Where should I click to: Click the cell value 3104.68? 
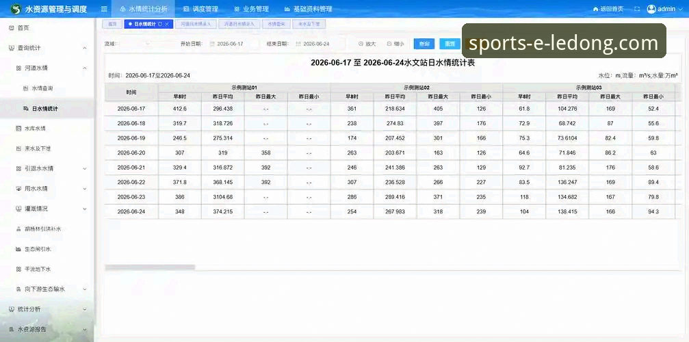pyautogui.click(x=223, y=197)
